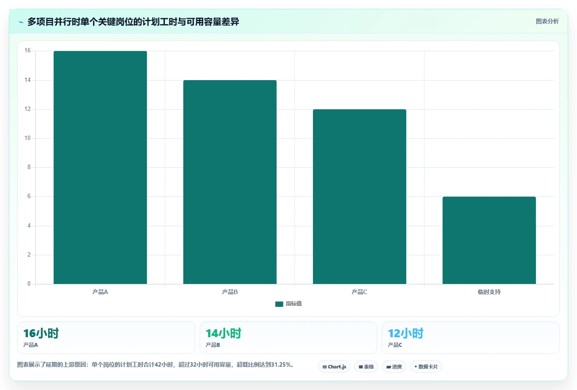The width and height of the screenshot is (577, 390).
Task: Open the 14小时 产品B data card
Action: pos(288,338)
